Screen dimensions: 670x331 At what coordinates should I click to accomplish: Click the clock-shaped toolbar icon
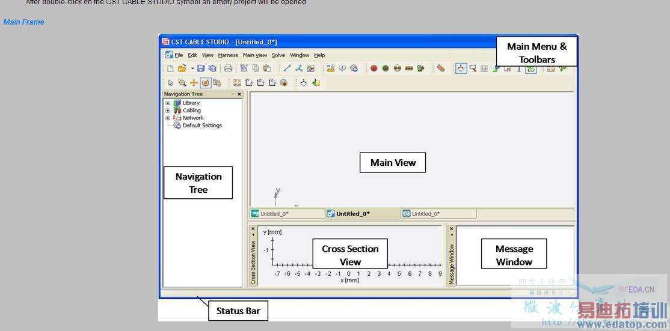342,68
